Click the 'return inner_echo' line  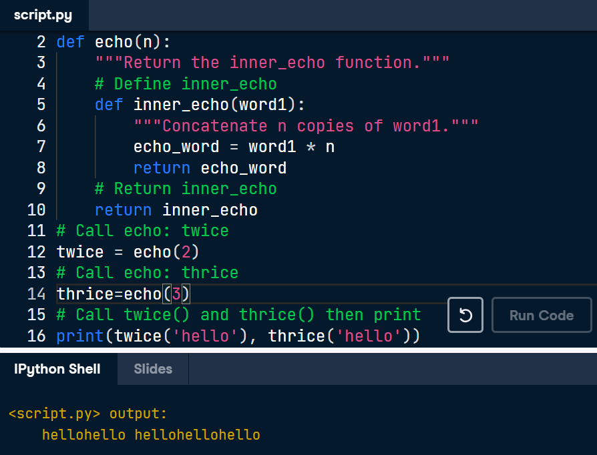tap(176, 210)
